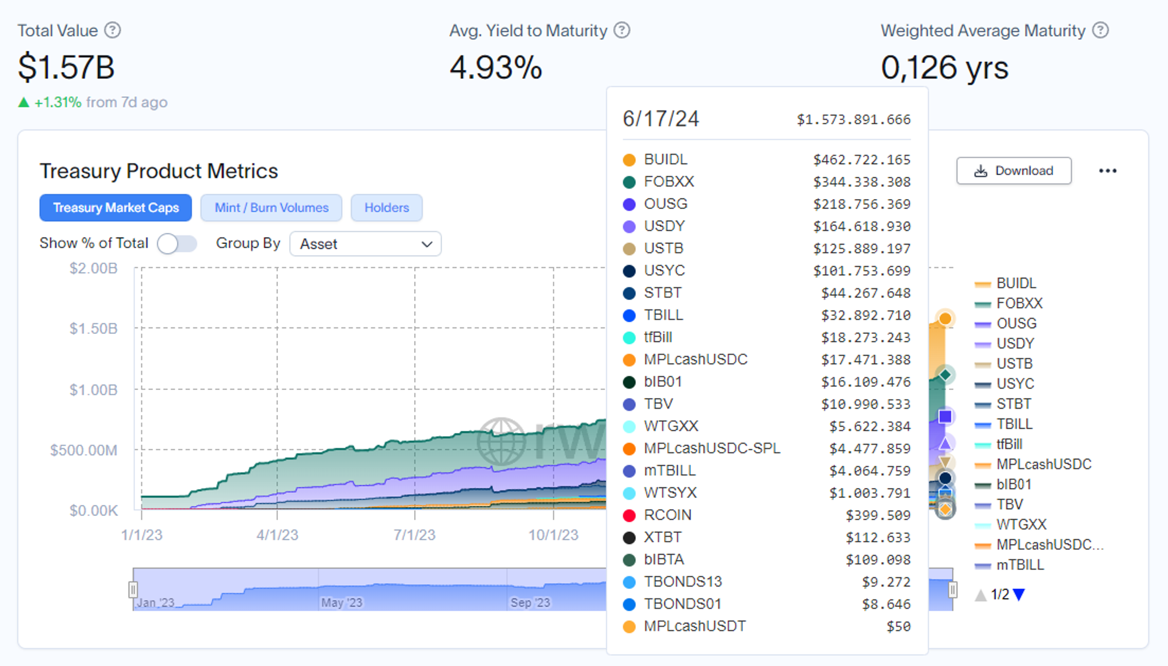Switch to the Mint / Burn Volumes tab
The image size is (1168, 666).
click(272, 208)
